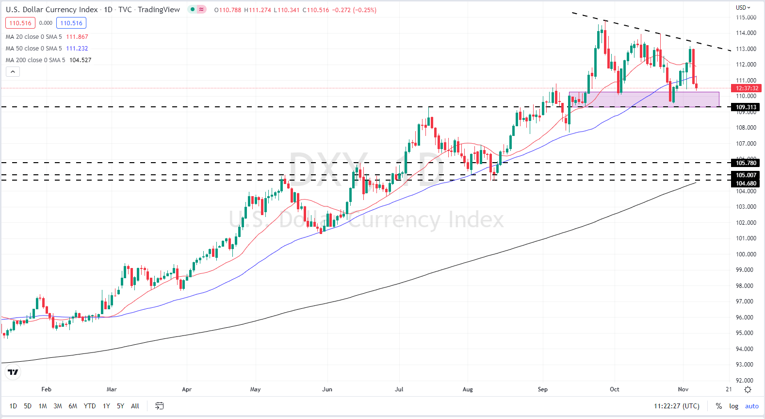Select the 3M time range
765x419 pixels.
tap(58, 406)
